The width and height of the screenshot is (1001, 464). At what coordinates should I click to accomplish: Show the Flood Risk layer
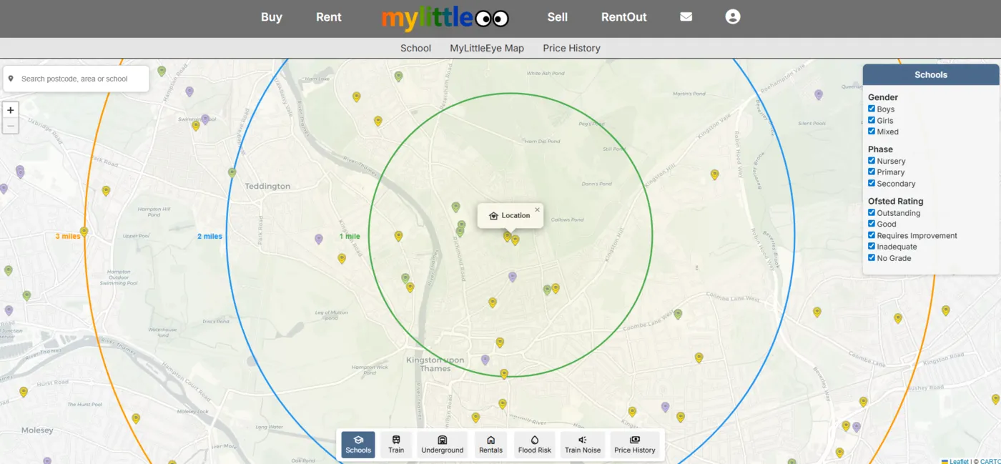tap(535, 444)
